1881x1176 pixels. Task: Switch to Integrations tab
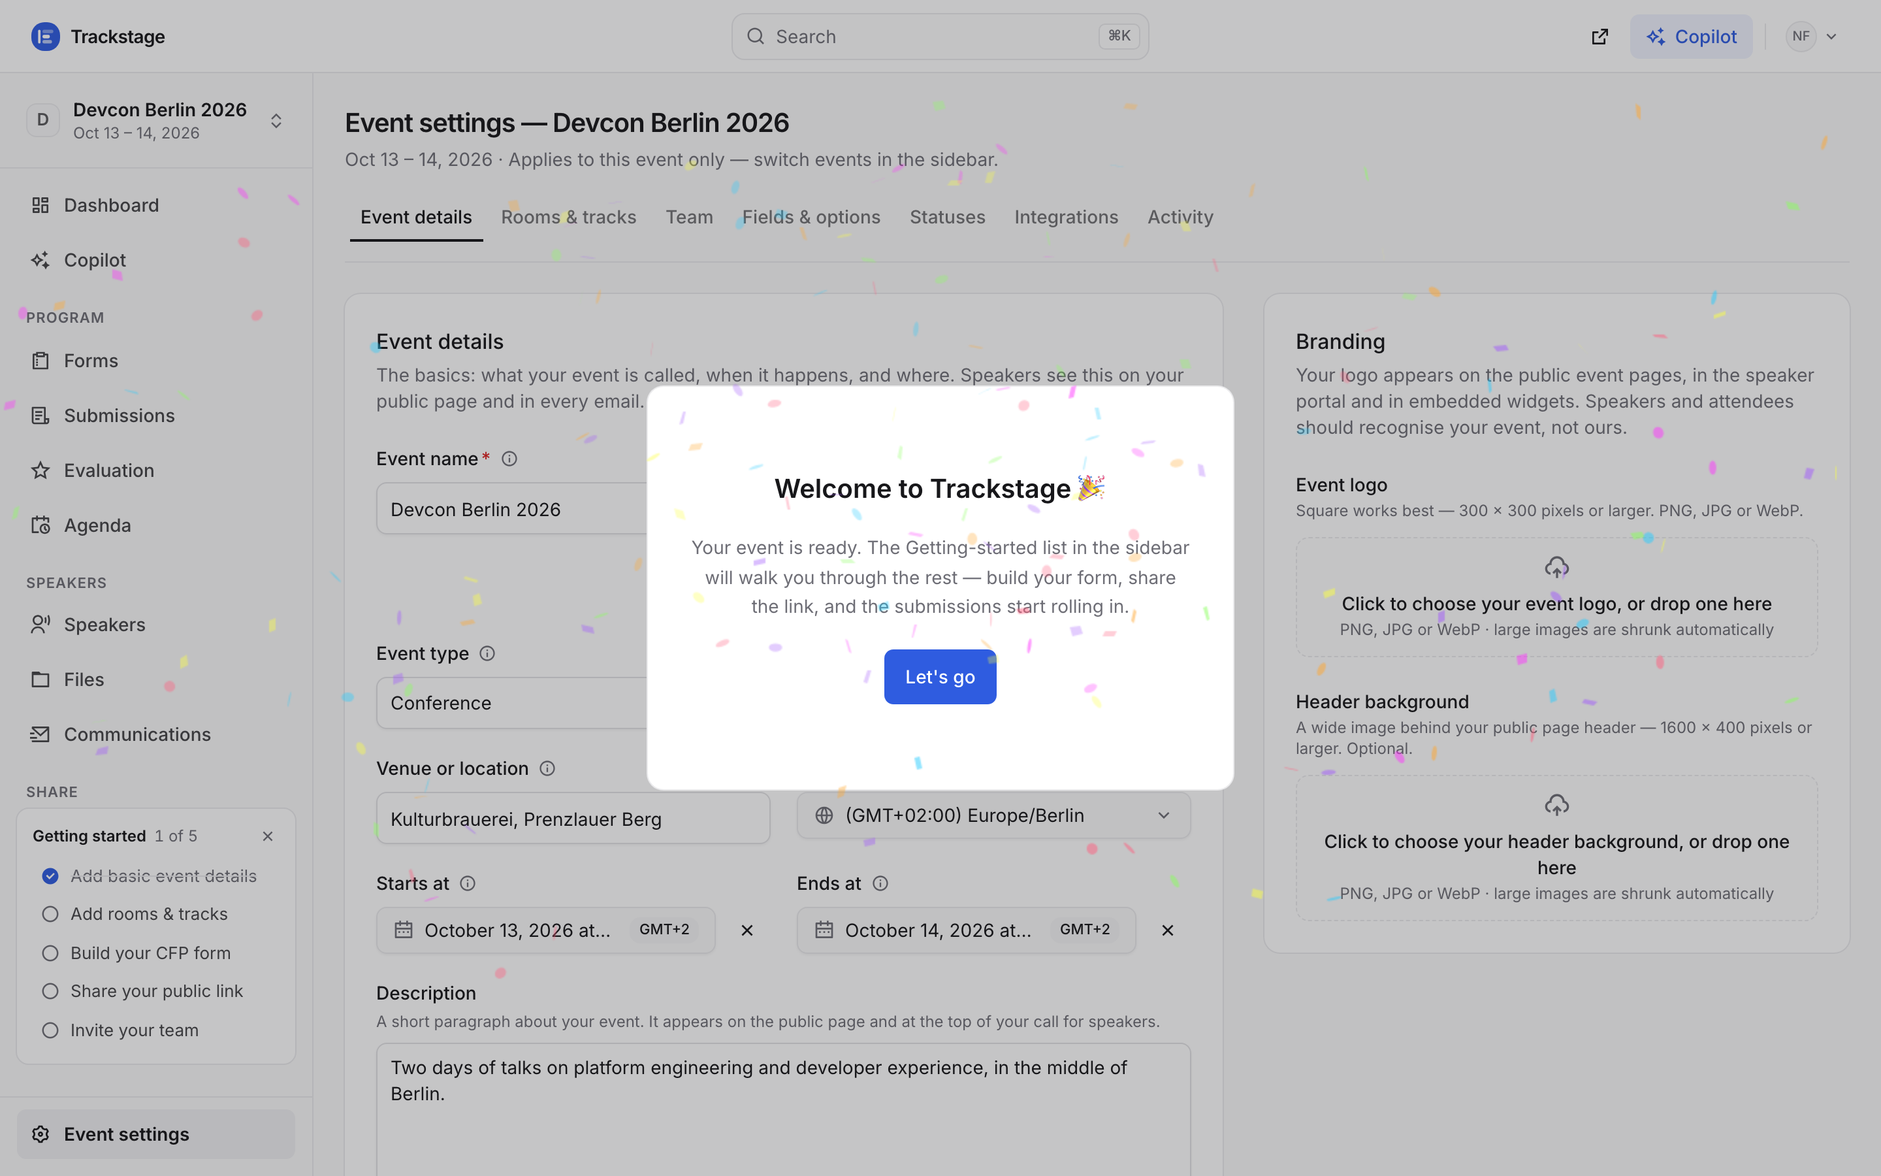[x=1066, y=217]
